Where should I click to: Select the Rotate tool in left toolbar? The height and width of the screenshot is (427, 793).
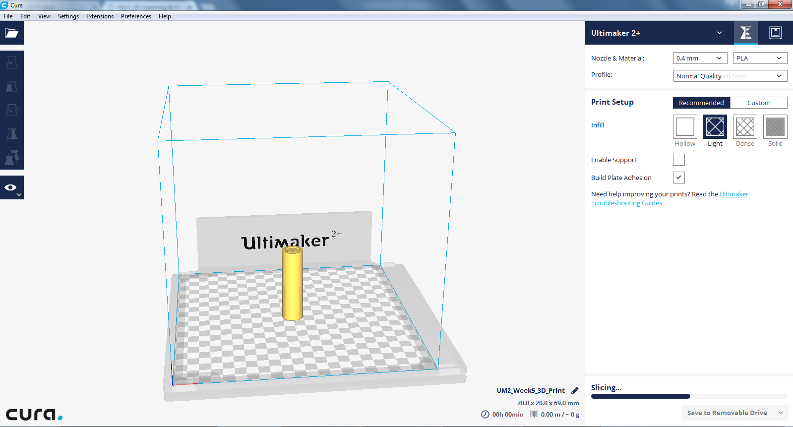[x=12, y=110]
